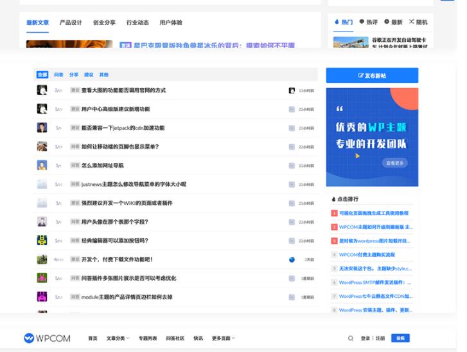Viewport: 467px width, 352px height.
Task: Switch to the 问答 filter tab
Action: [58, 75]
